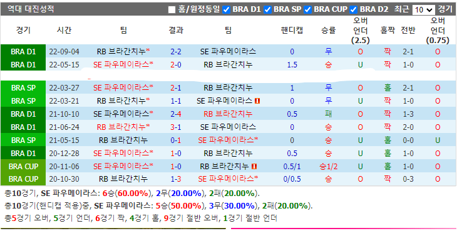Click the 역대 대진성적 section title
This screenshot has width=457, height=231.
tap(31, 9)
